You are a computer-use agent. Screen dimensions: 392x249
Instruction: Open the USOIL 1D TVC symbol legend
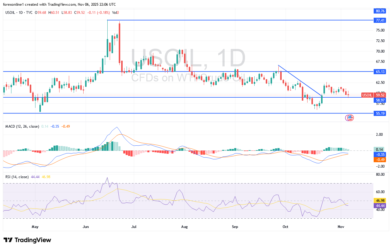[19, 13]
